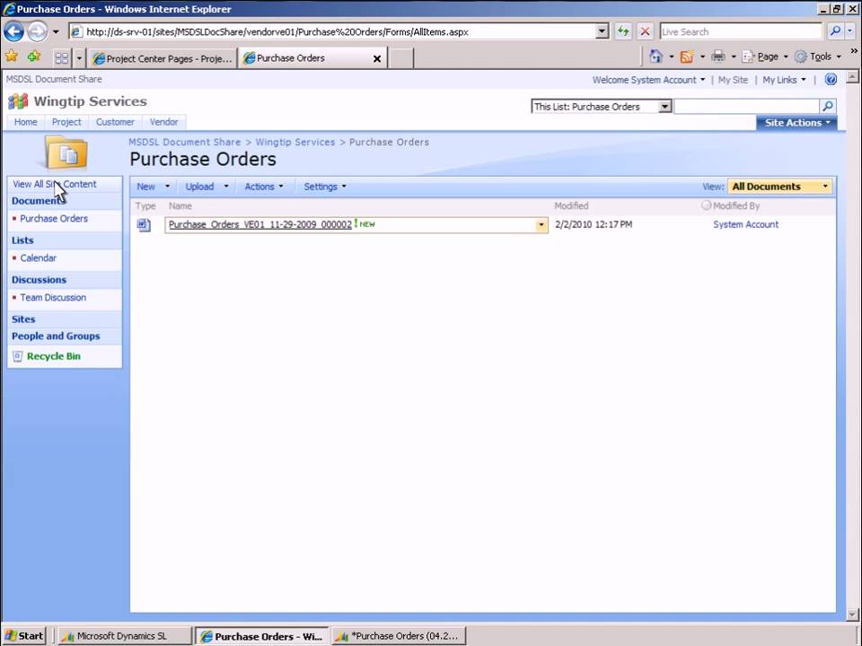Open a new blank browser tab
Viewport: 862px width, 646px height.
coord(401,58)
